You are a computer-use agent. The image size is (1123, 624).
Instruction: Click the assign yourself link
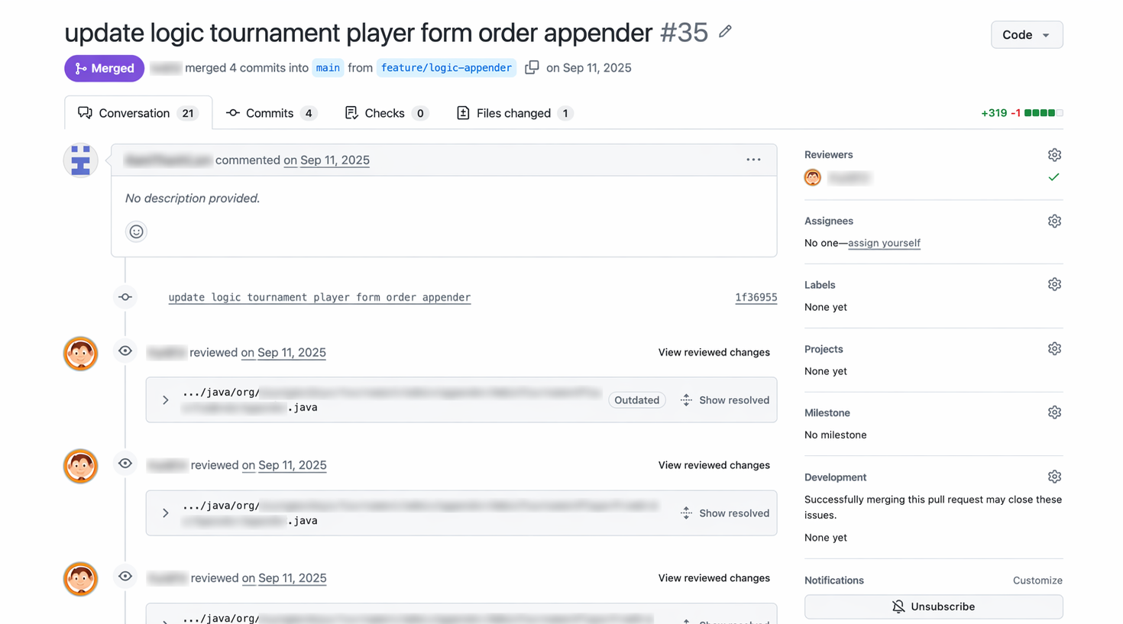(x=884, y=243)
